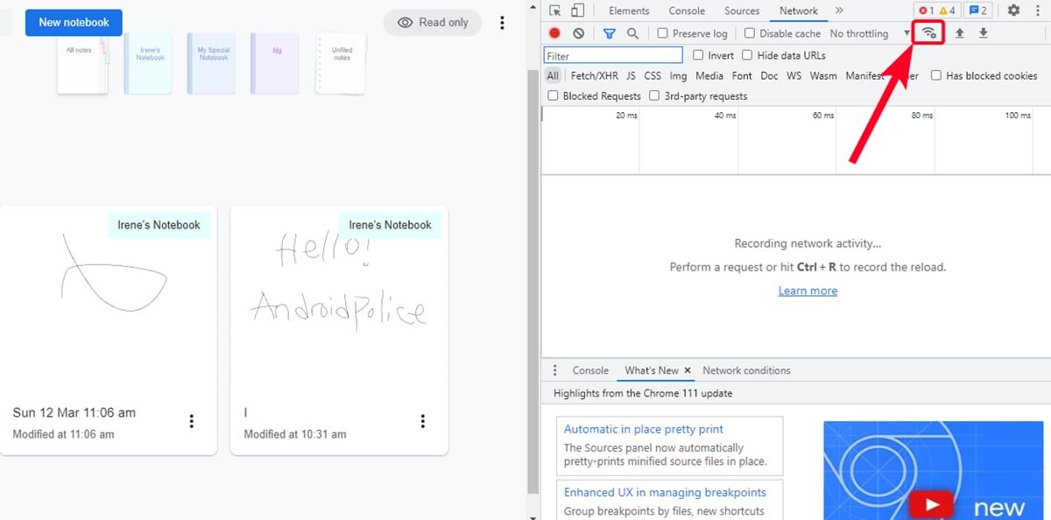Viewport: 1051px width, 520px height.
Task: Open the network conditions Wi-Fi icon
Action: [929, 33]
